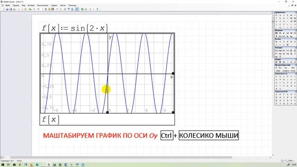Click the border square toolbar icon
297x167 pixels.
tap(52, 9)
